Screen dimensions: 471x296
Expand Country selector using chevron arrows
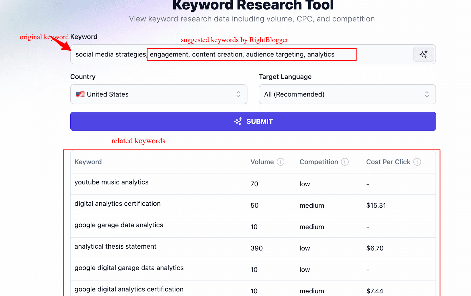coord(238,94)
